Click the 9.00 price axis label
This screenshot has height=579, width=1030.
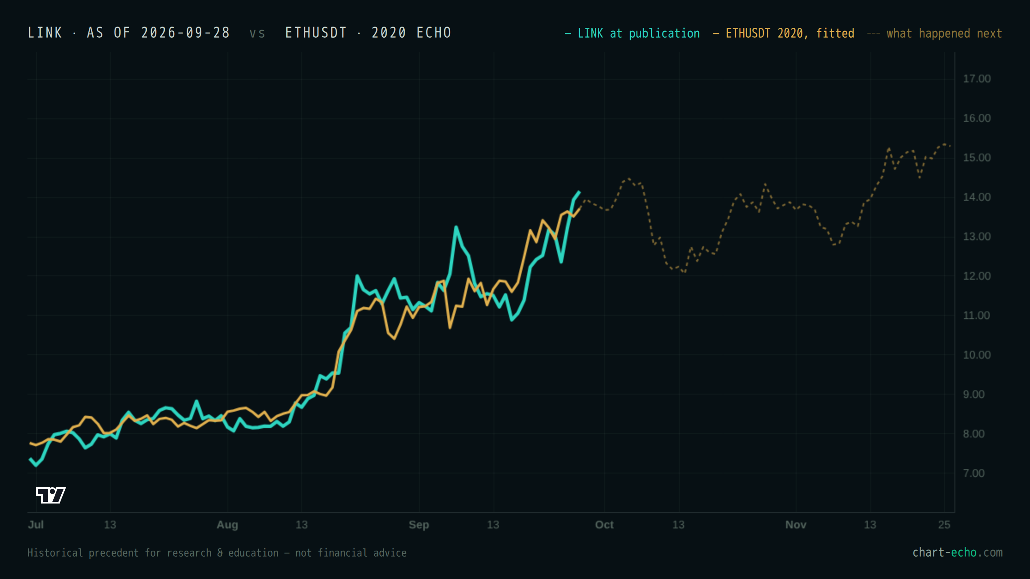pos(974,395)
